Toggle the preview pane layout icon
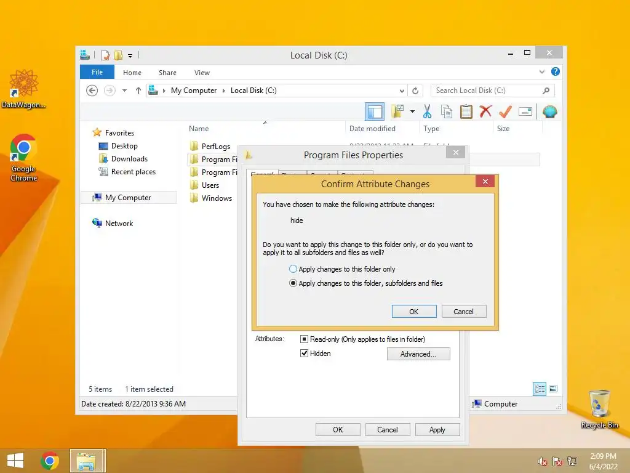630x473 pixels. pos(375,111)
